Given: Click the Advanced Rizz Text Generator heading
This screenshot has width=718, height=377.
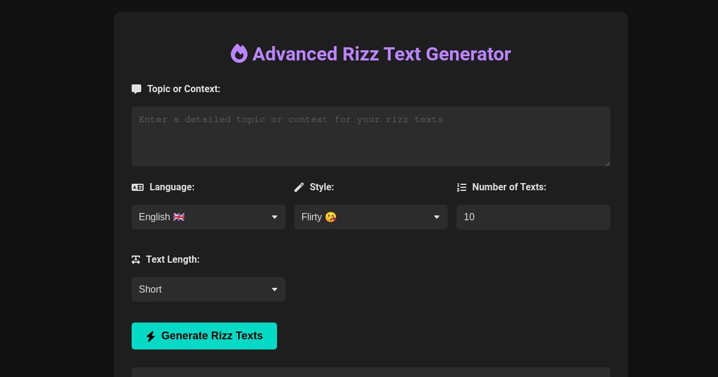Looking at the screenshot, I should [x=381, y=54].
